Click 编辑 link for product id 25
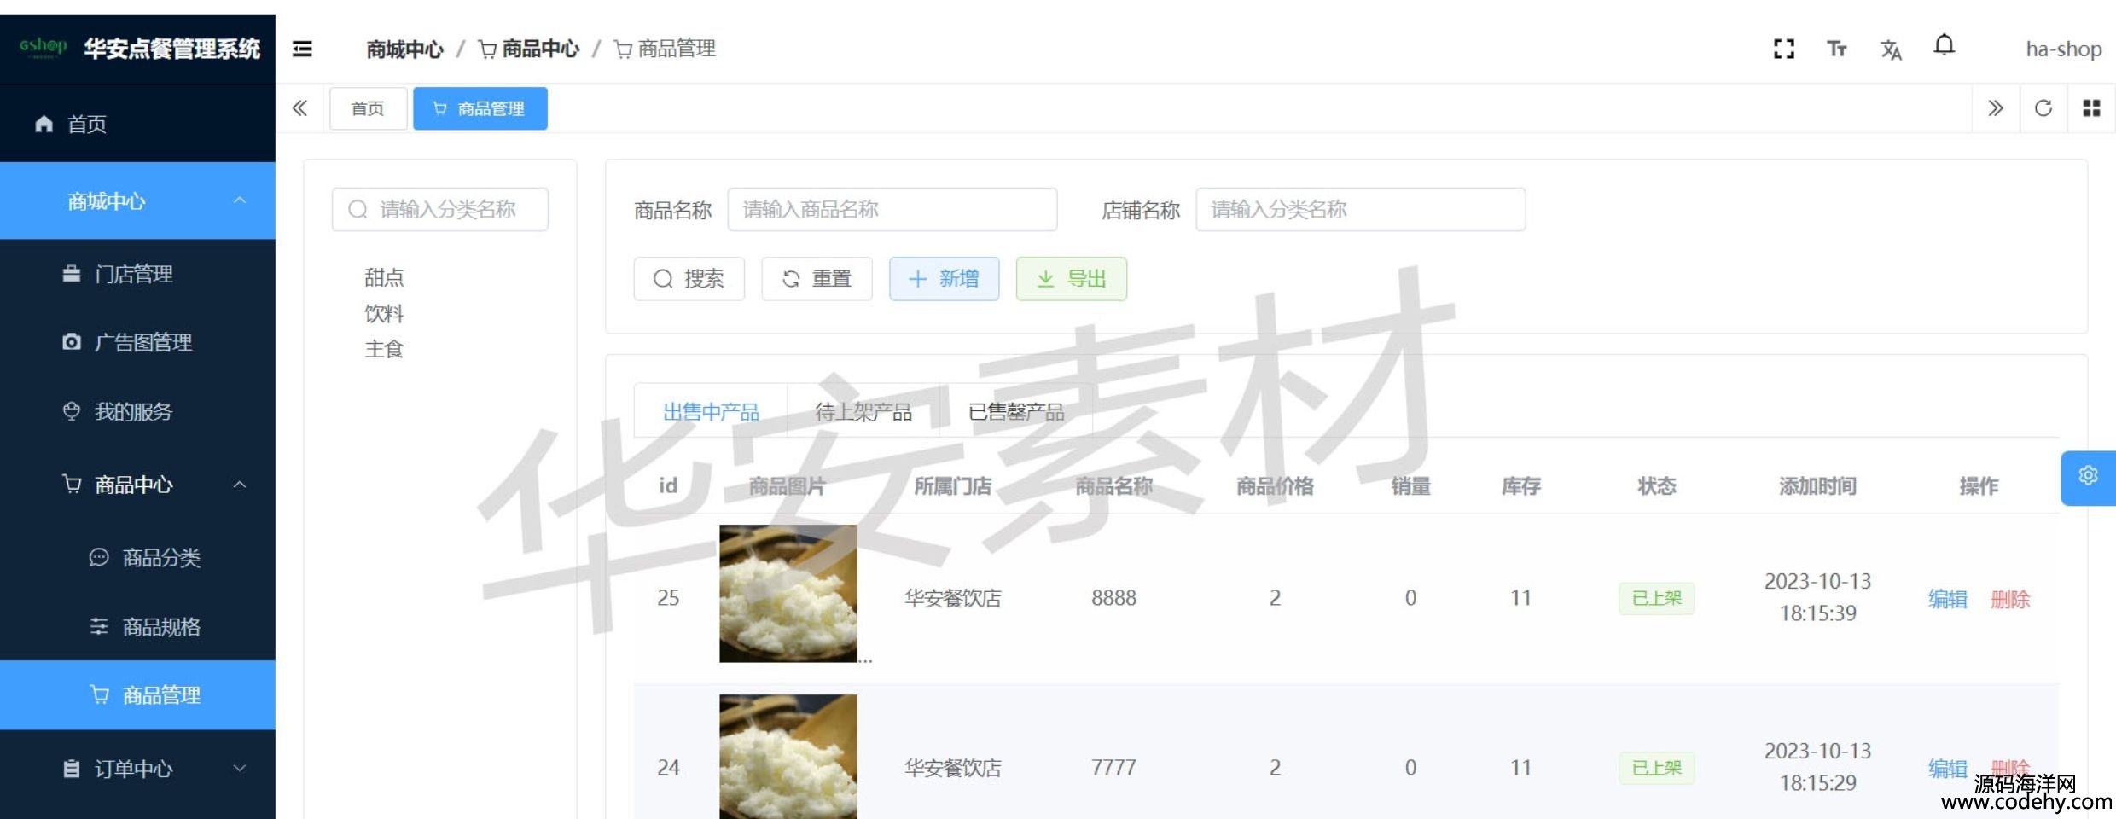The image size is (2116, 819). (1947, 599)
